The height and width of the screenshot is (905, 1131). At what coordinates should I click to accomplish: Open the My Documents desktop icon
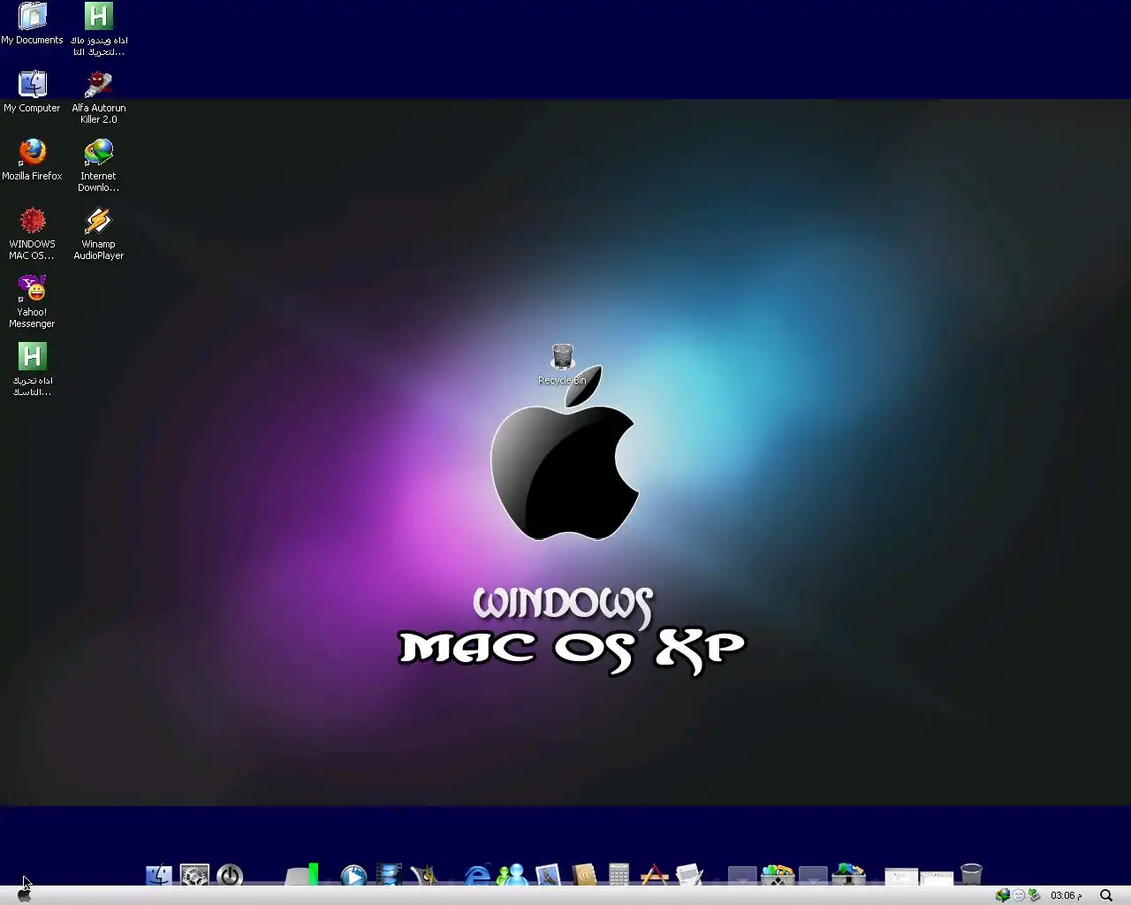click(32, 24)
